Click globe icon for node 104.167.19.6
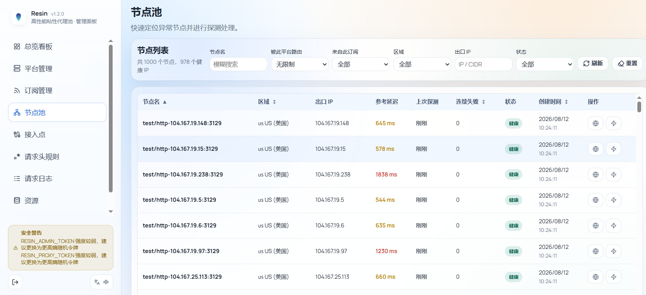This screenshot has width=646, height=295. click(x=596, y=226)
